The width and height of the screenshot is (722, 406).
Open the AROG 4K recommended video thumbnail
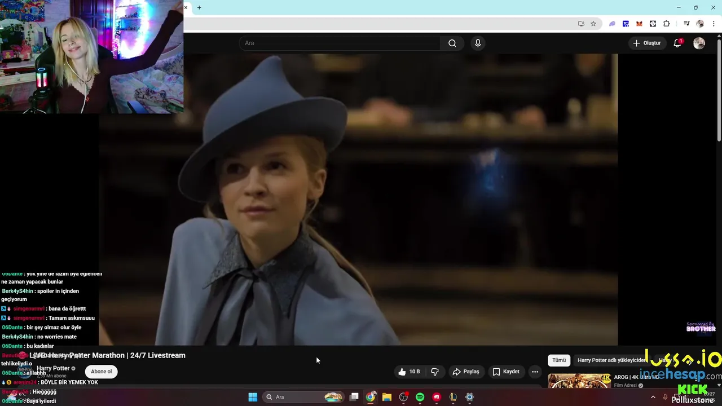579,381
